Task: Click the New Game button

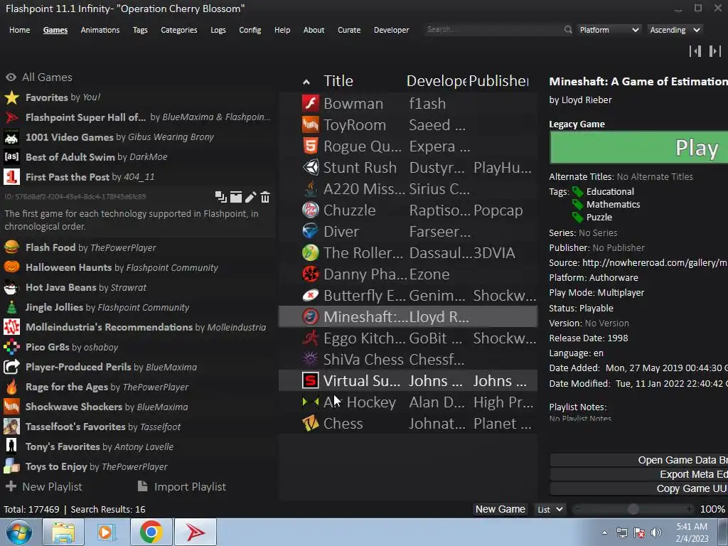Action: pyautogui.click(x=500, y=509)
